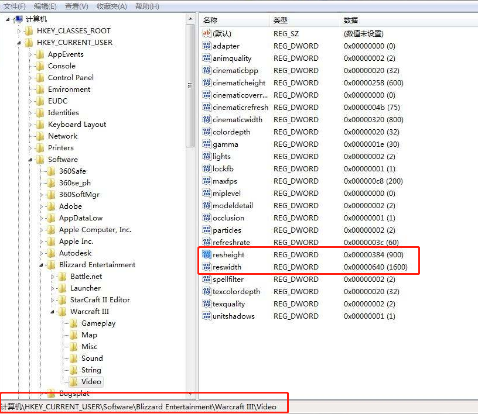
Task: Click the reswidth REG_DWORD icon
Action: click(206, 267)
